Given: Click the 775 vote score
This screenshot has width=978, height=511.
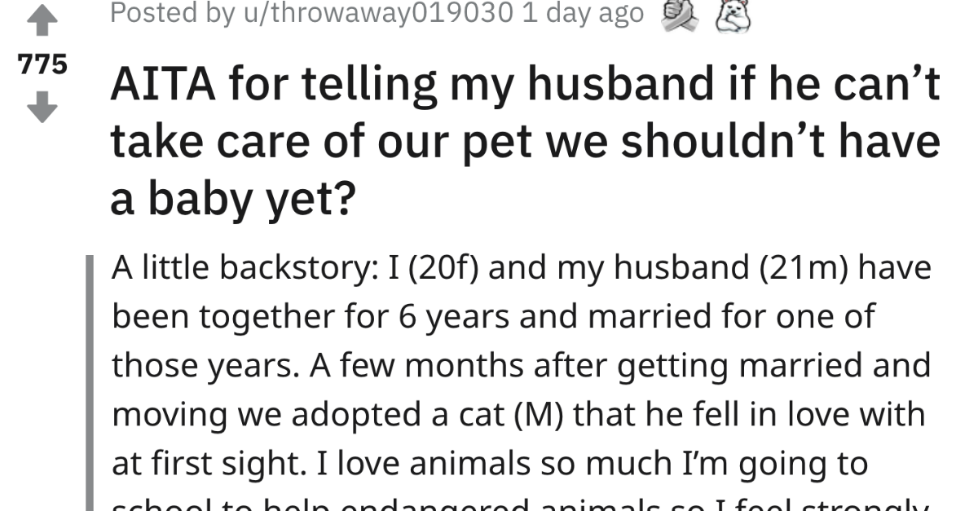Looking at the screenshot, I should 43,66.
